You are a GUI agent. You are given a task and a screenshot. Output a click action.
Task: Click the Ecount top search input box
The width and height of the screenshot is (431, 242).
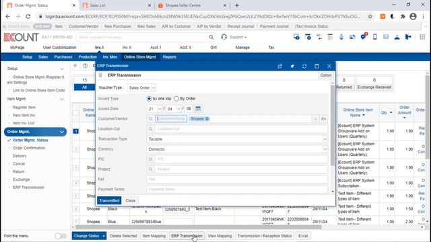[x=141, y=37]
